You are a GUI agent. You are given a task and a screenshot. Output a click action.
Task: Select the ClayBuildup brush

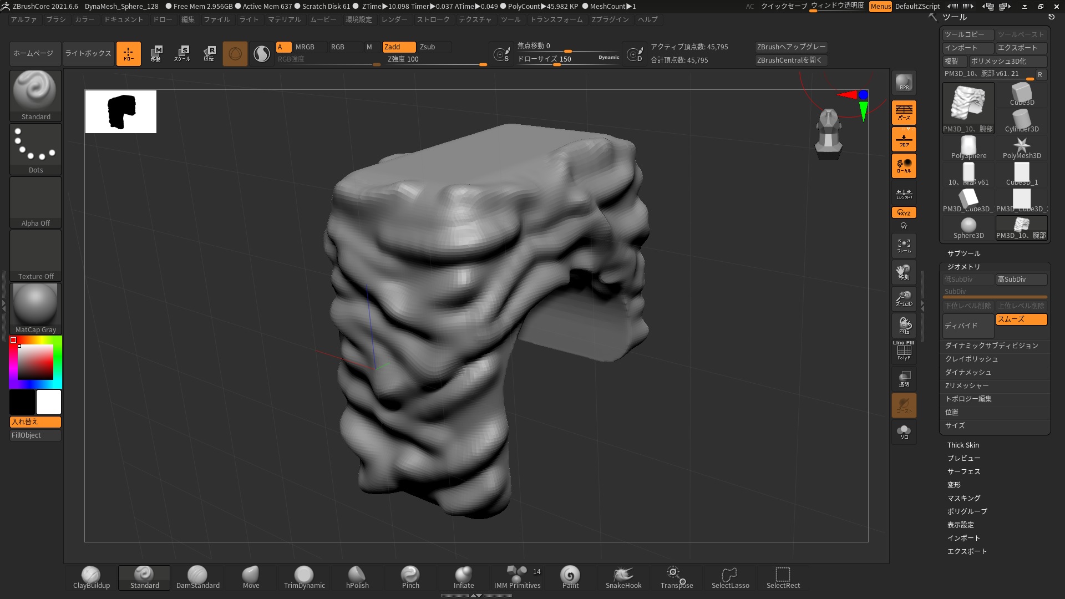pyautogui.click(x=91, y=577)
